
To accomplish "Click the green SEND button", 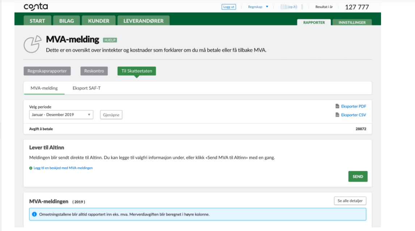I will 358,176.
